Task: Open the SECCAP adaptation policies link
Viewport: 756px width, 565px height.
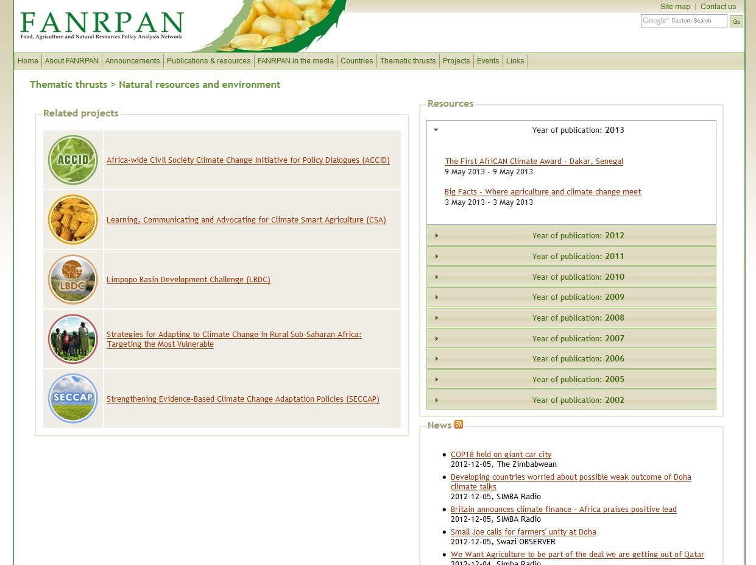Action: tap(243, 399)
